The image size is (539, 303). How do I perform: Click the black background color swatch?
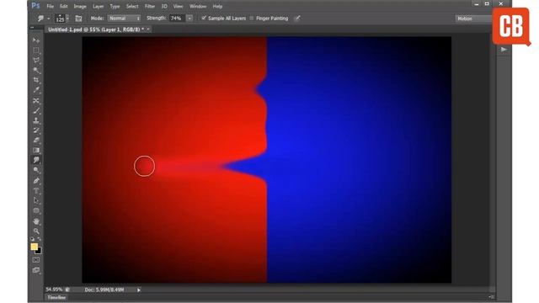point(39,251)
